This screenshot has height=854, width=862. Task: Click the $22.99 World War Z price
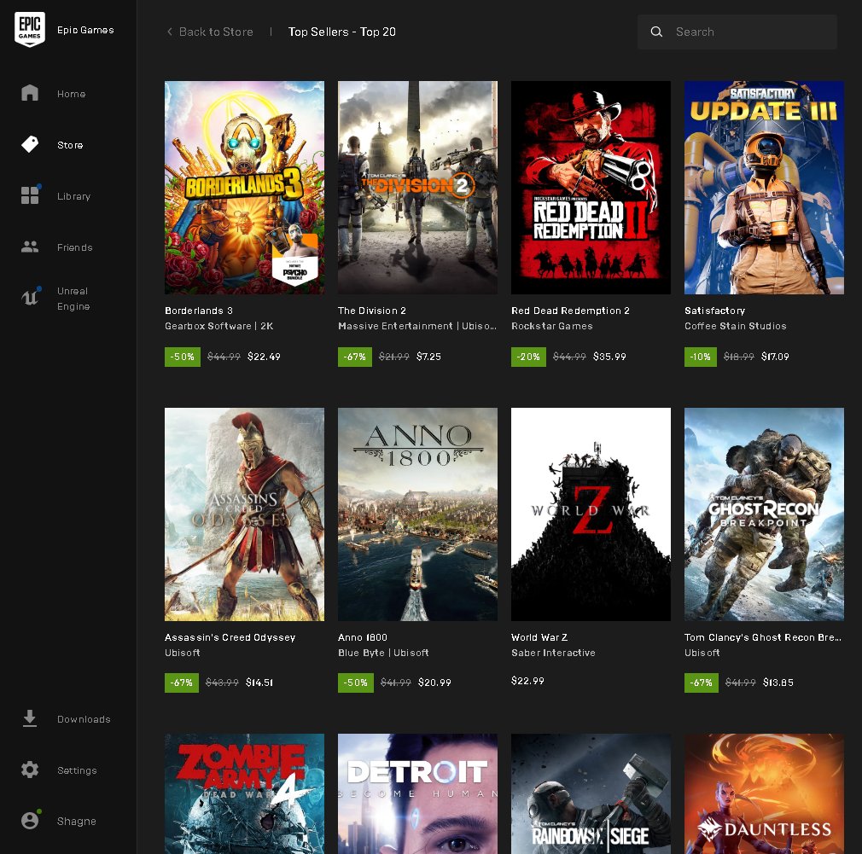pyautogui.click(x=527, y=681)
